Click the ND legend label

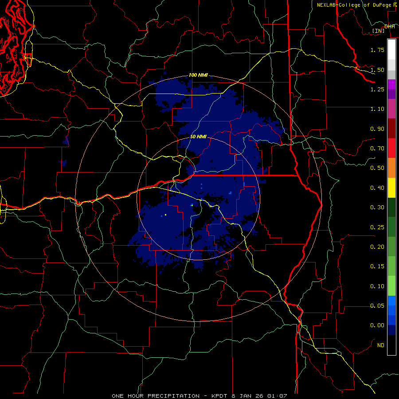381,345
